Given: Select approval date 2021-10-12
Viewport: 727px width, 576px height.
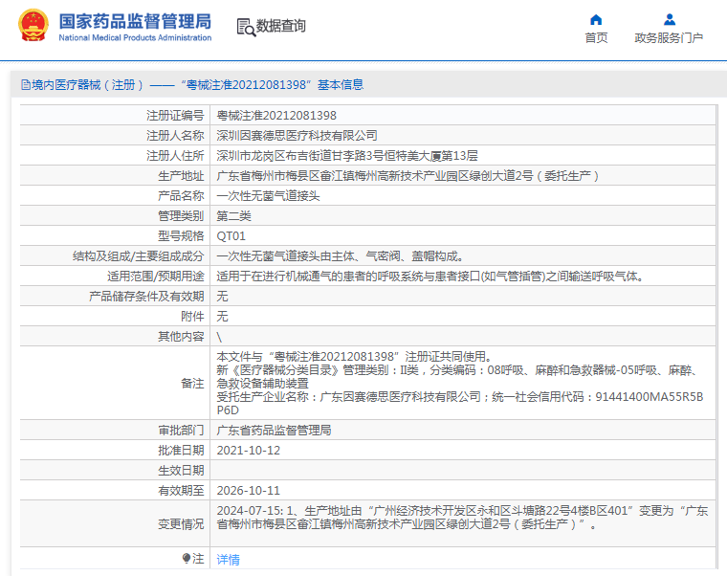Looking at the screenshot, I should [x=249, y=451].
